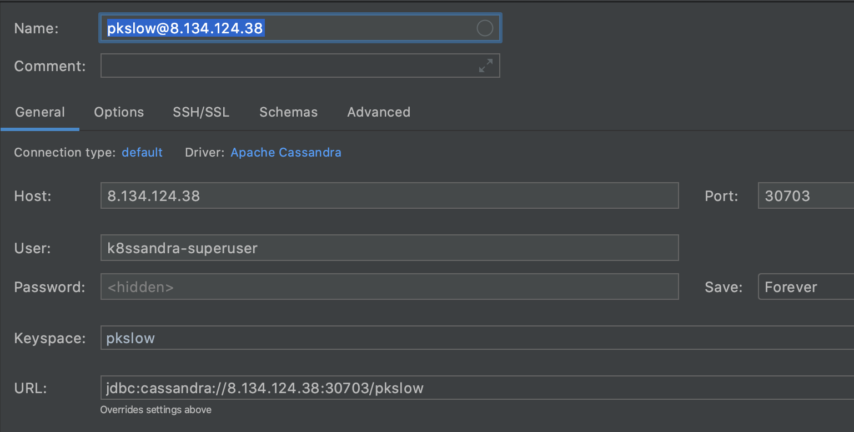Open the Options tab
This screenshot has height=432, width=854.
point(119,112)
